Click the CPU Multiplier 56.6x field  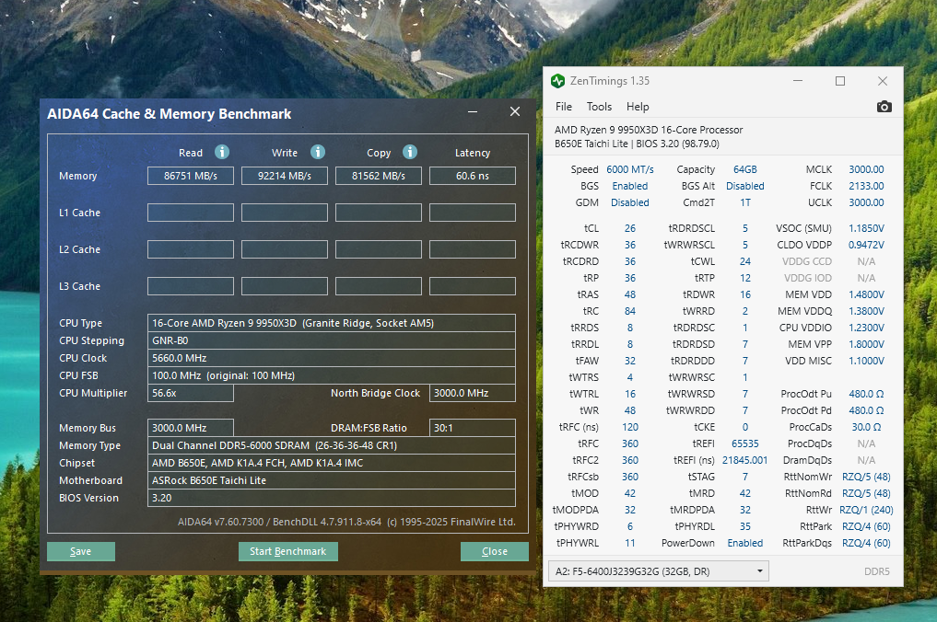[191, 393]
